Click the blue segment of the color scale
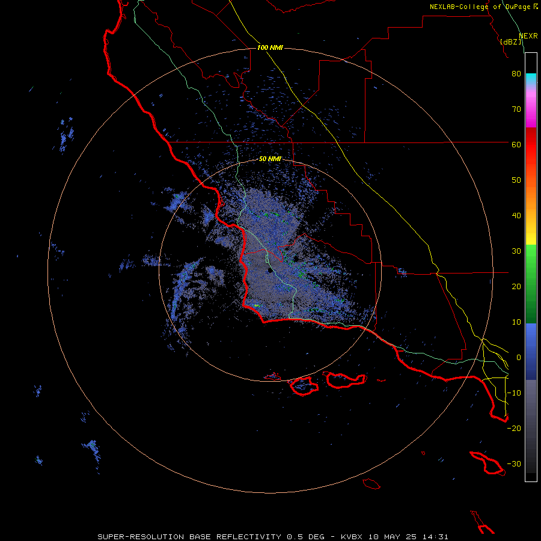 click(x=531, y=352)
